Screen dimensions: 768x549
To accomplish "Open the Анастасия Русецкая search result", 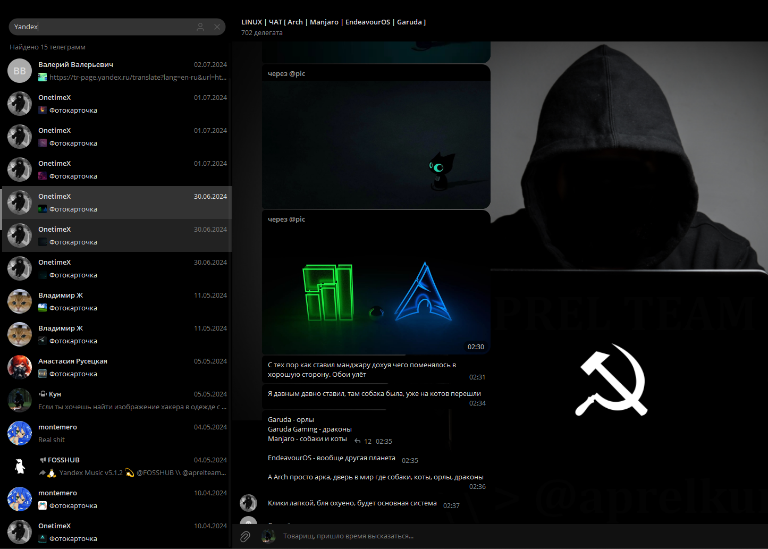I will pos(117,367).
